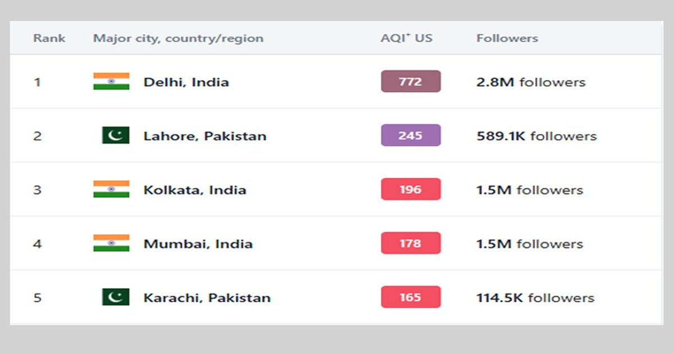The image size is (674, 353).
Task: Click the Pakistan flag beside Lahore
Action: coord(116,135)
